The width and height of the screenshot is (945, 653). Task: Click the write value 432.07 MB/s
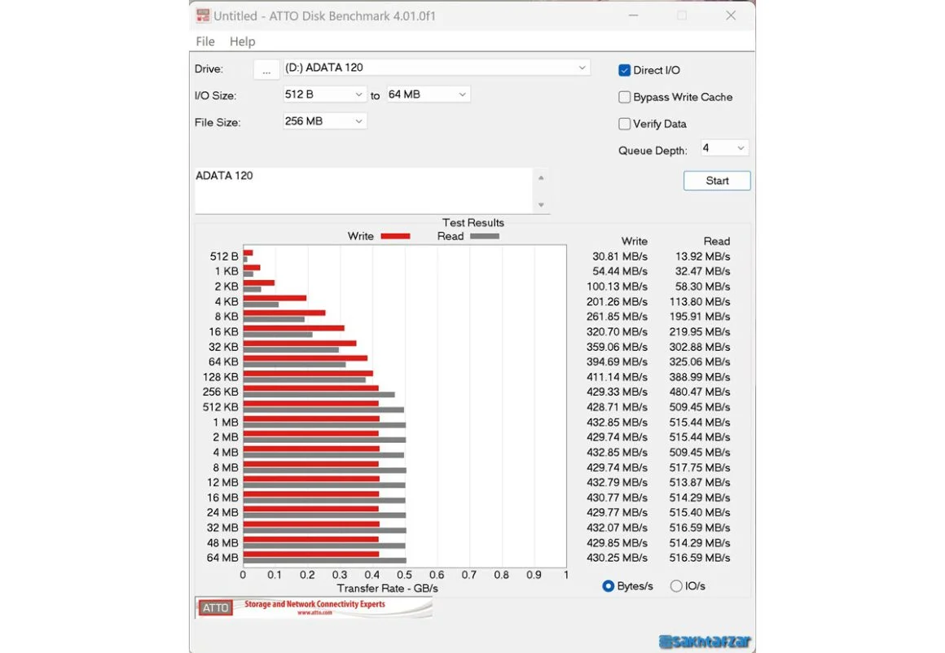(618, 528)
